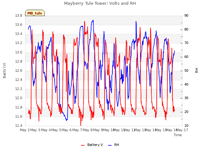Click the 13.2 left axis tick
Viewport: 201px width, 151px height.
tap(19, 43)
